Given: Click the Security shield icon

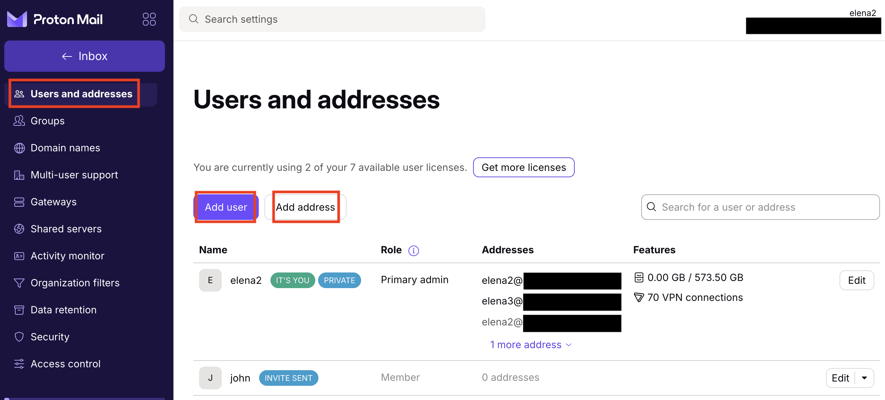Looking at the screenshot, I should point(19,337).
